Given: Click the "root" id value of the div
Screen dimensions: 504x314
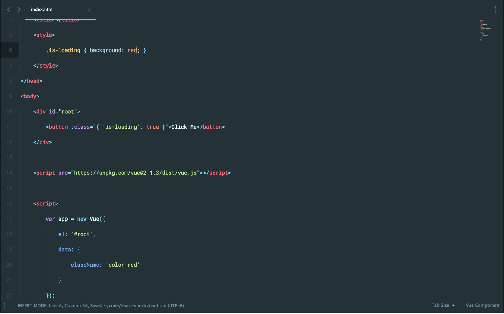Looking at the screenshot, I should click(68, 111).
